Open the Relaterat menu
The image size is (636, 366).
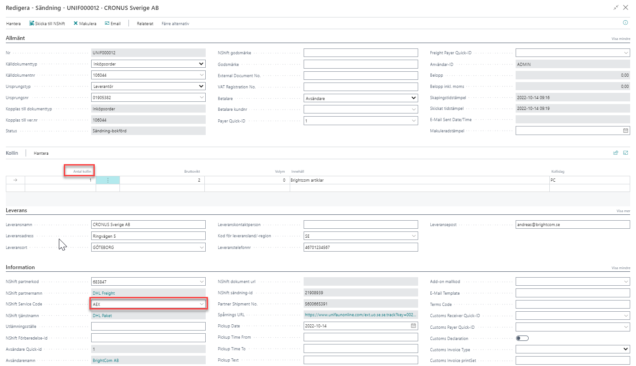click(x=145, y=23)
